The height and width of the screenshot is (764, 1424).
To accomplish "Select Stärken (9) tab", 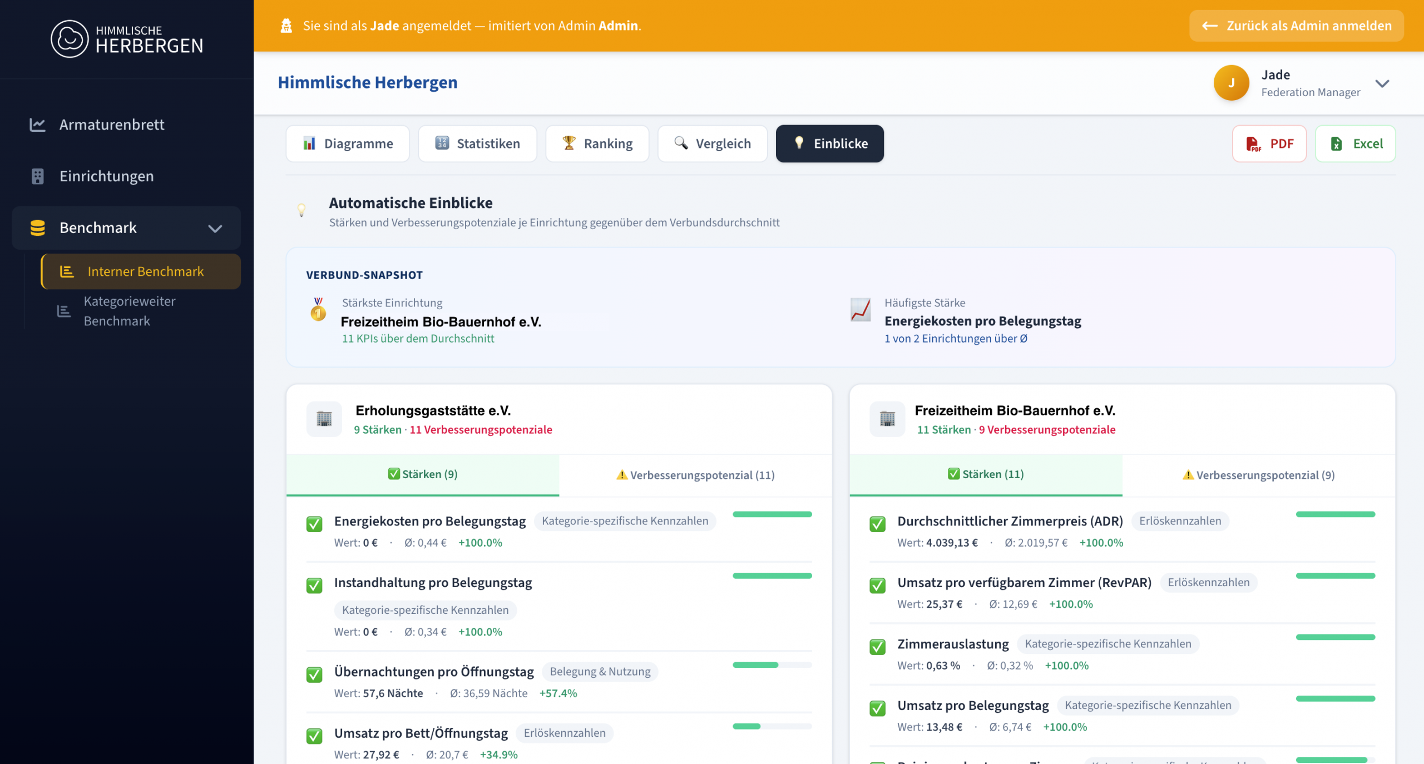I will coord(423,474).
